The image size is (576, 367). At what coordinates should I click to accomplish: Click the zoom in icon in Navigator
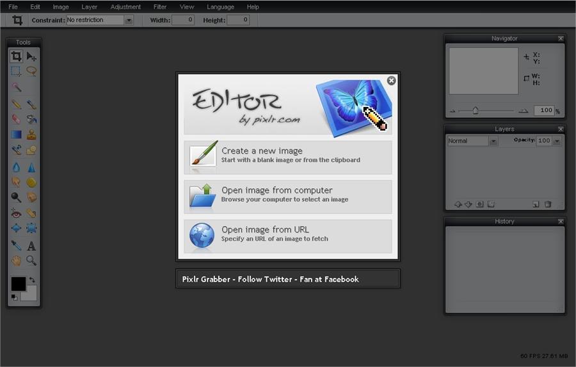pyautogui.click(x=524, y=111)
